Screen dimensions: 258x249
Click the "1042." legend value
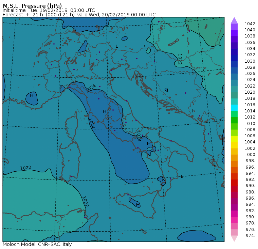click(251, 24)
